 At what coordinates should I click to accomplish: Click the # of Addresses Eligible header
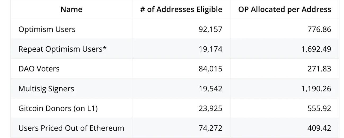pyautogui.click(x=181, y=9)
